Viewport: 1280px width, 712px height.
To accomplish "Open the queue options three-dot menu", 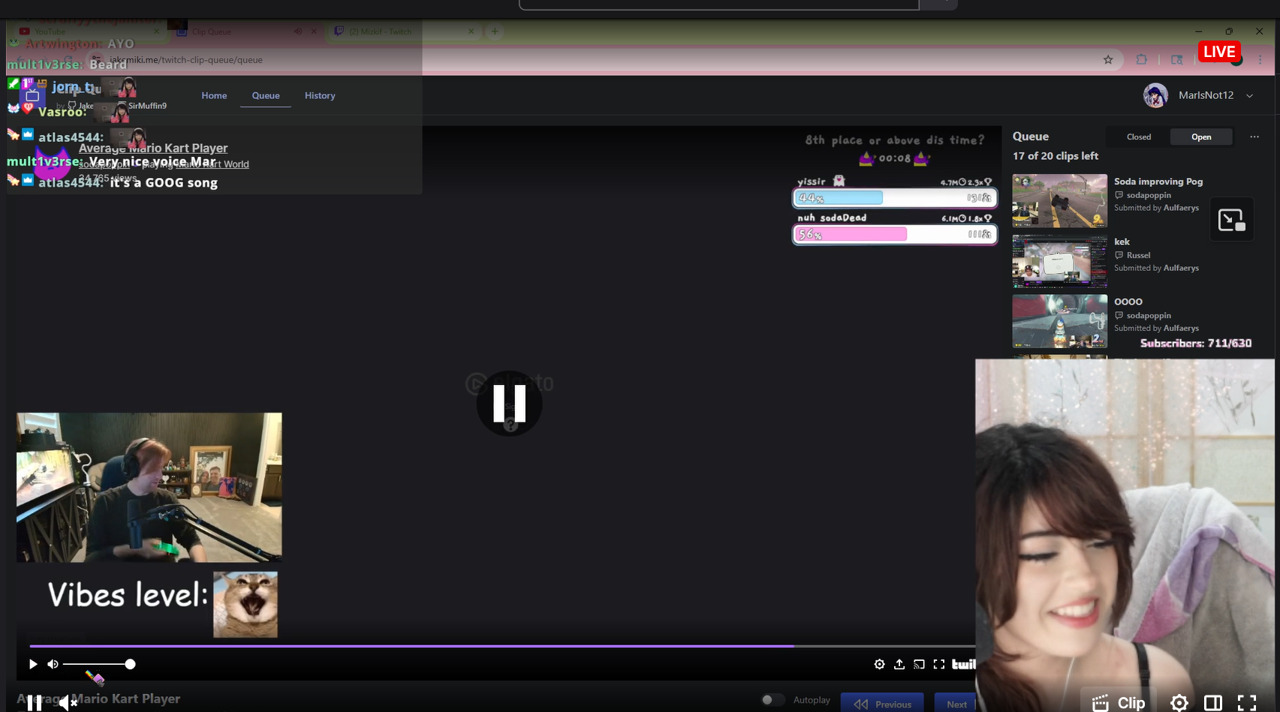I will [1254, 137].
